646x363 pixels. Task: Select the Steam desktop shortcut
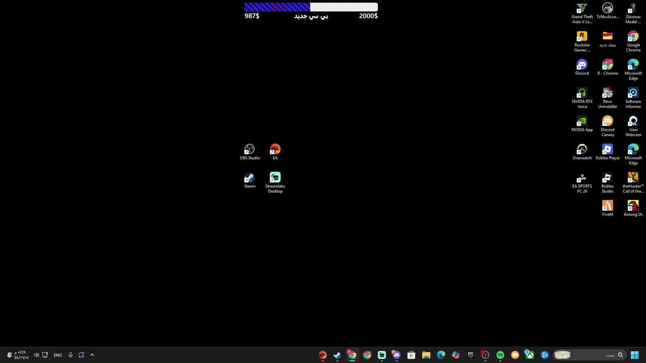tap(250, 180)
